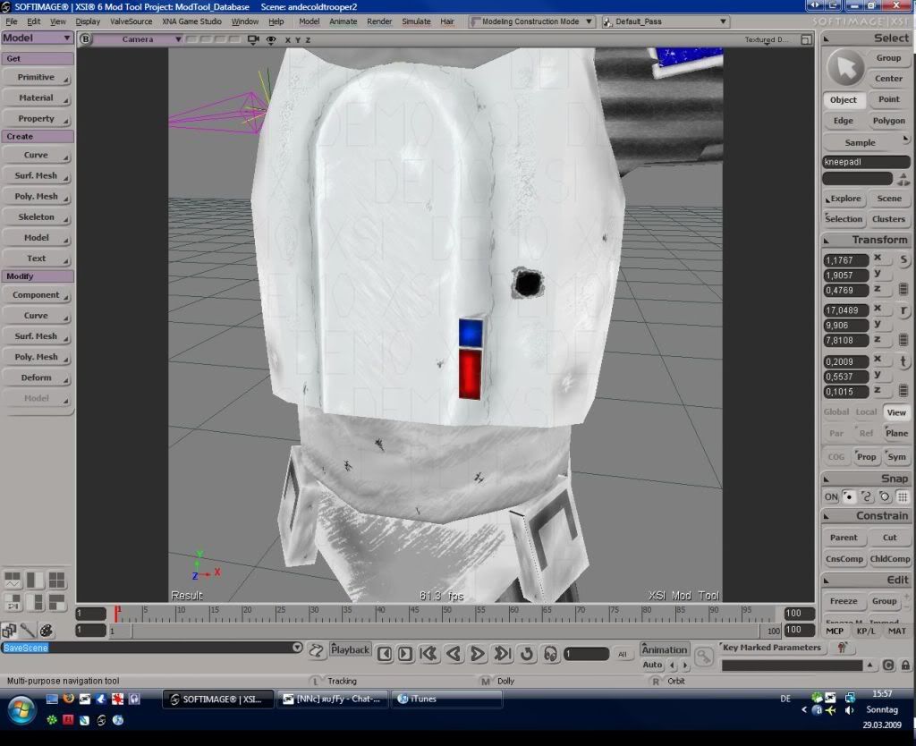This screenshot has height=746, width=916.
Task: Select Polygon selection mode
Action: (888, 121)
